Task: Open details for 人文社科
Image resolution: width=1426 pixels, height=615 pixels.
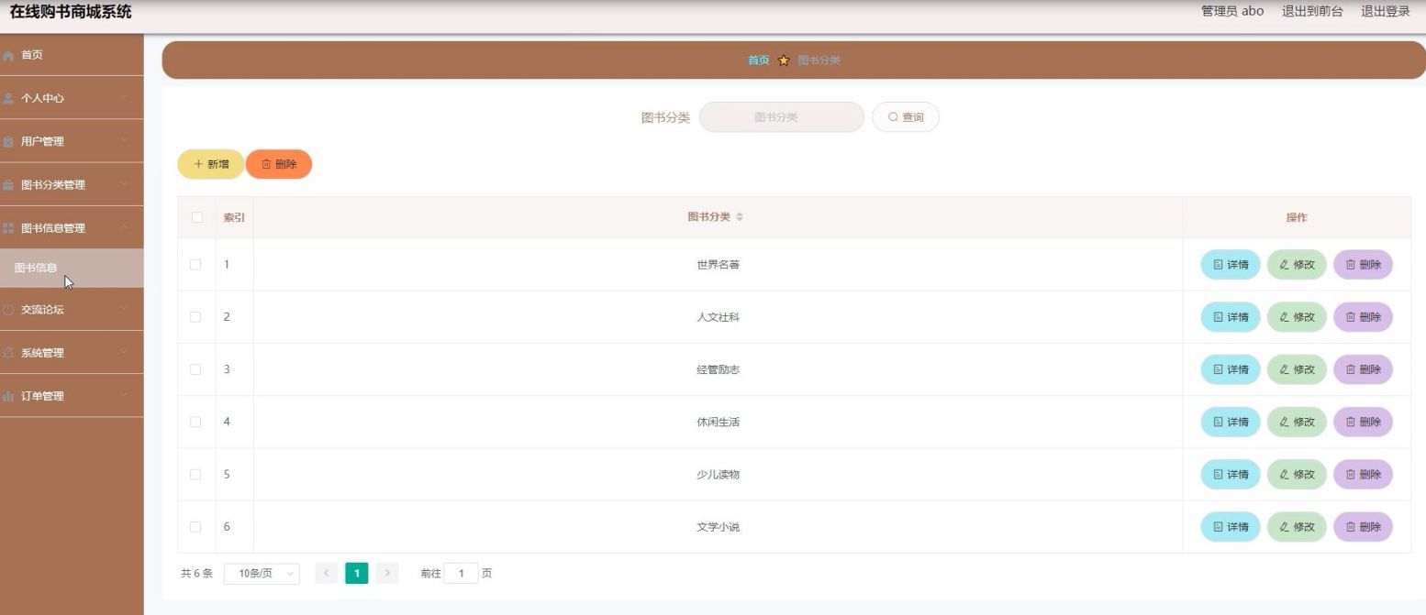Action: coord(1231,317)
